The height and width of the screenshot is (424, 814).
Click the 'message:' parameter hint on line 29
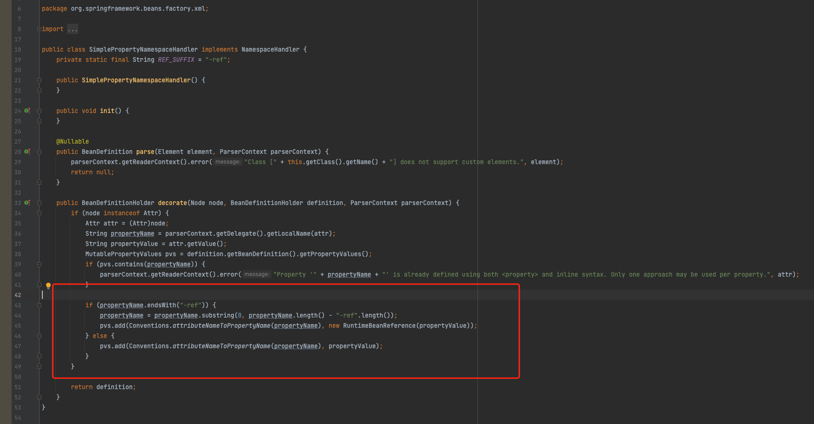pyautogui.click(x=228, y=162)
